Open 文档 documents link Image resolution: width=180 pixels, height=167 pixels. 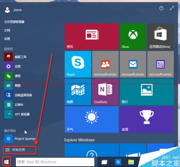[7, 30]
